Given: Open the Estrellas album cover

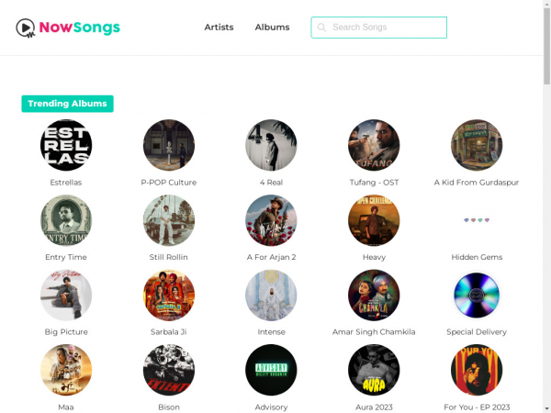Looking at the screenshot, I should coord(66,145).
